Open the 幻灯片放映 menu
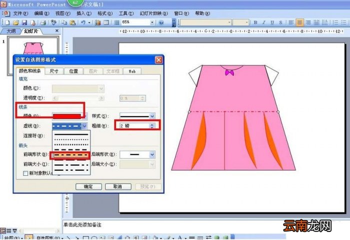The width and height of the screenshot is (350, 240). (x=154, y=14)
